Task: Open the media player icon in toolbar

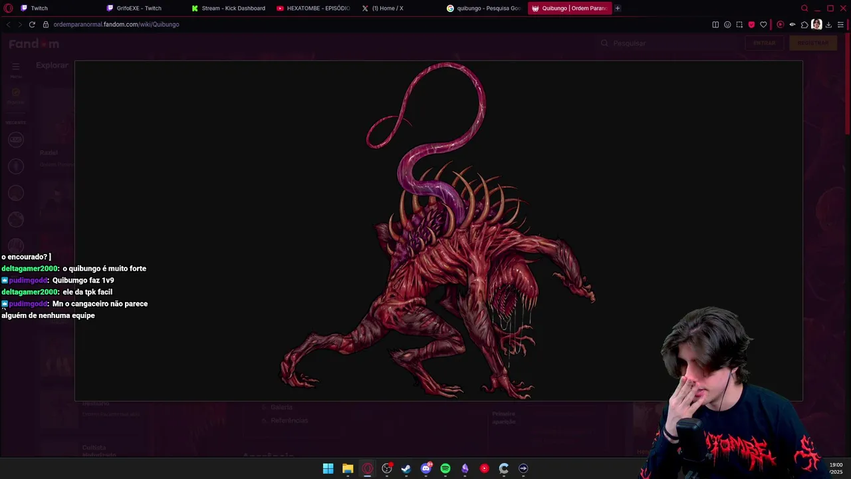Action: (780, 25)
